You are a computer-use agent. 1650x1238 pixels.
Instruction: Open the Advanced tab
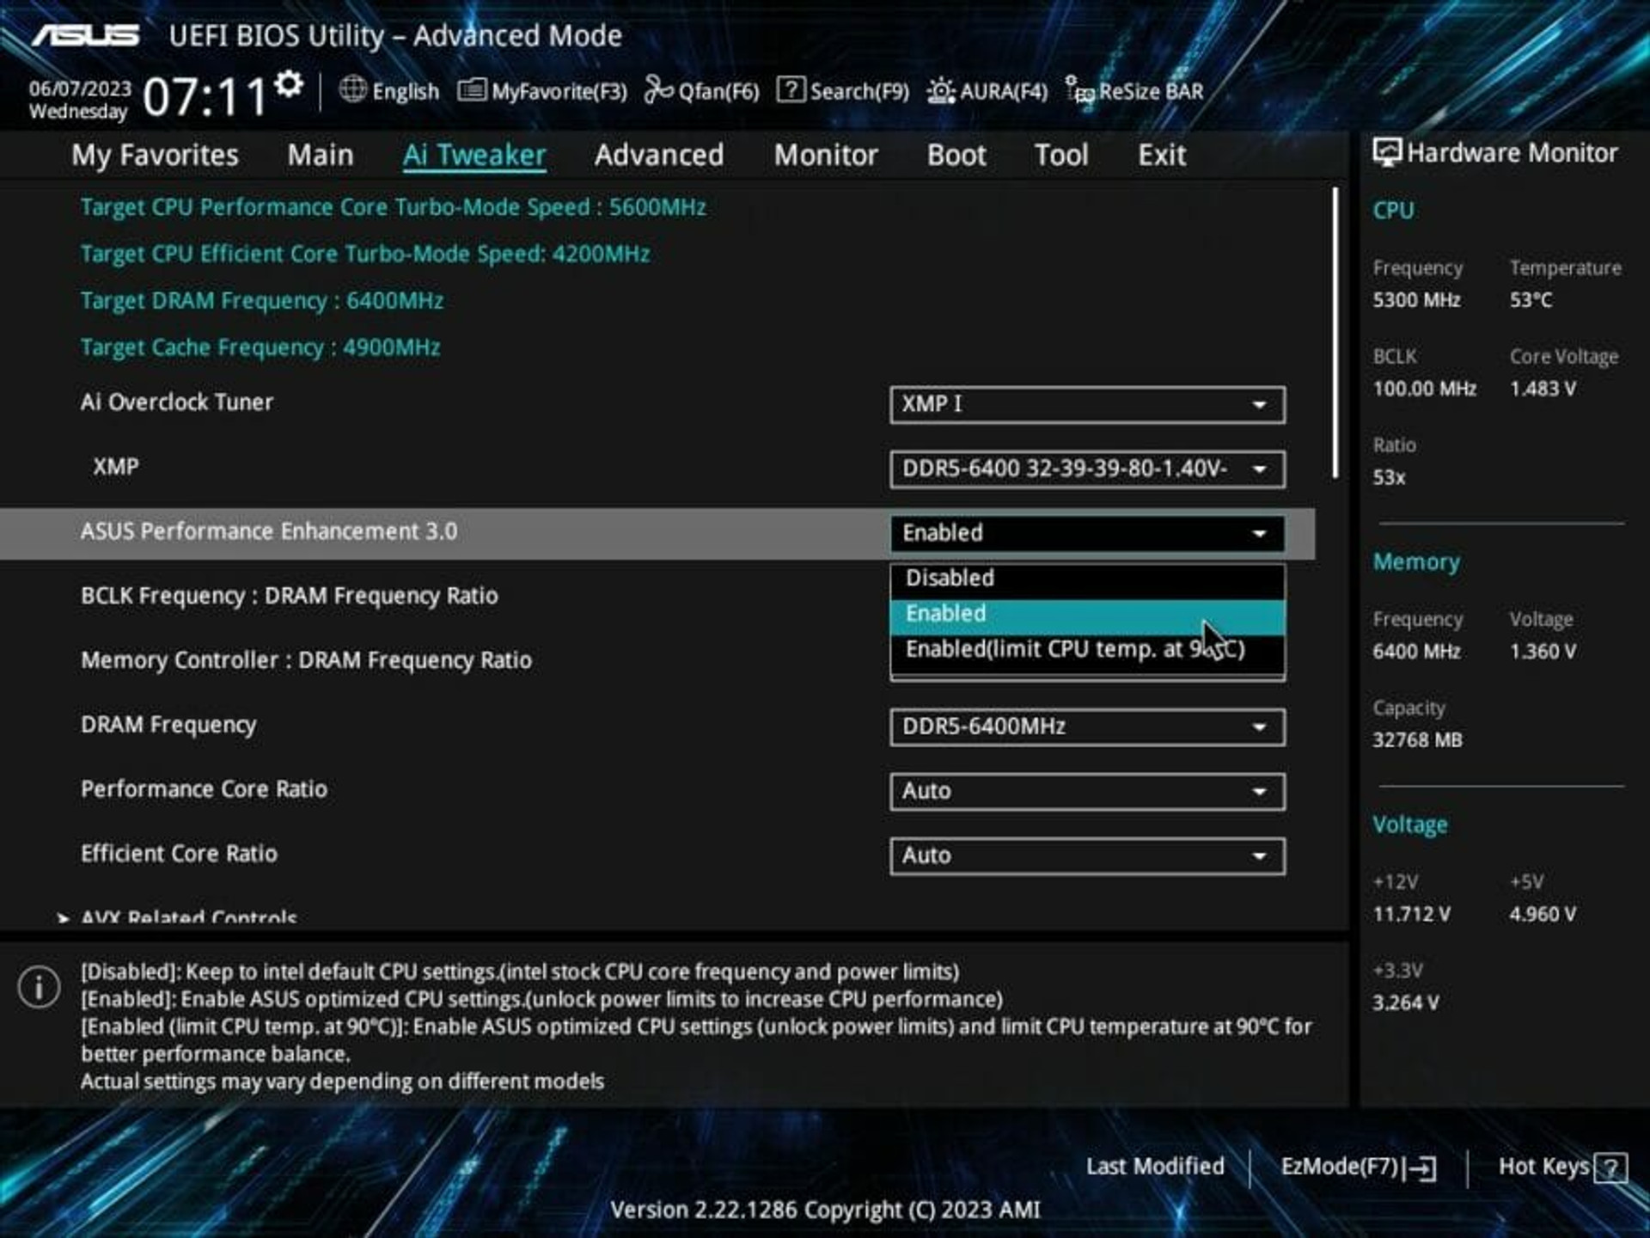(659, 156)
